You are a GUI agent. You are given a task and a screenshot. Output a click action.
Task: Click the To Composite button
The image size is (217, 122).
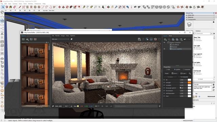pos(184,77)
